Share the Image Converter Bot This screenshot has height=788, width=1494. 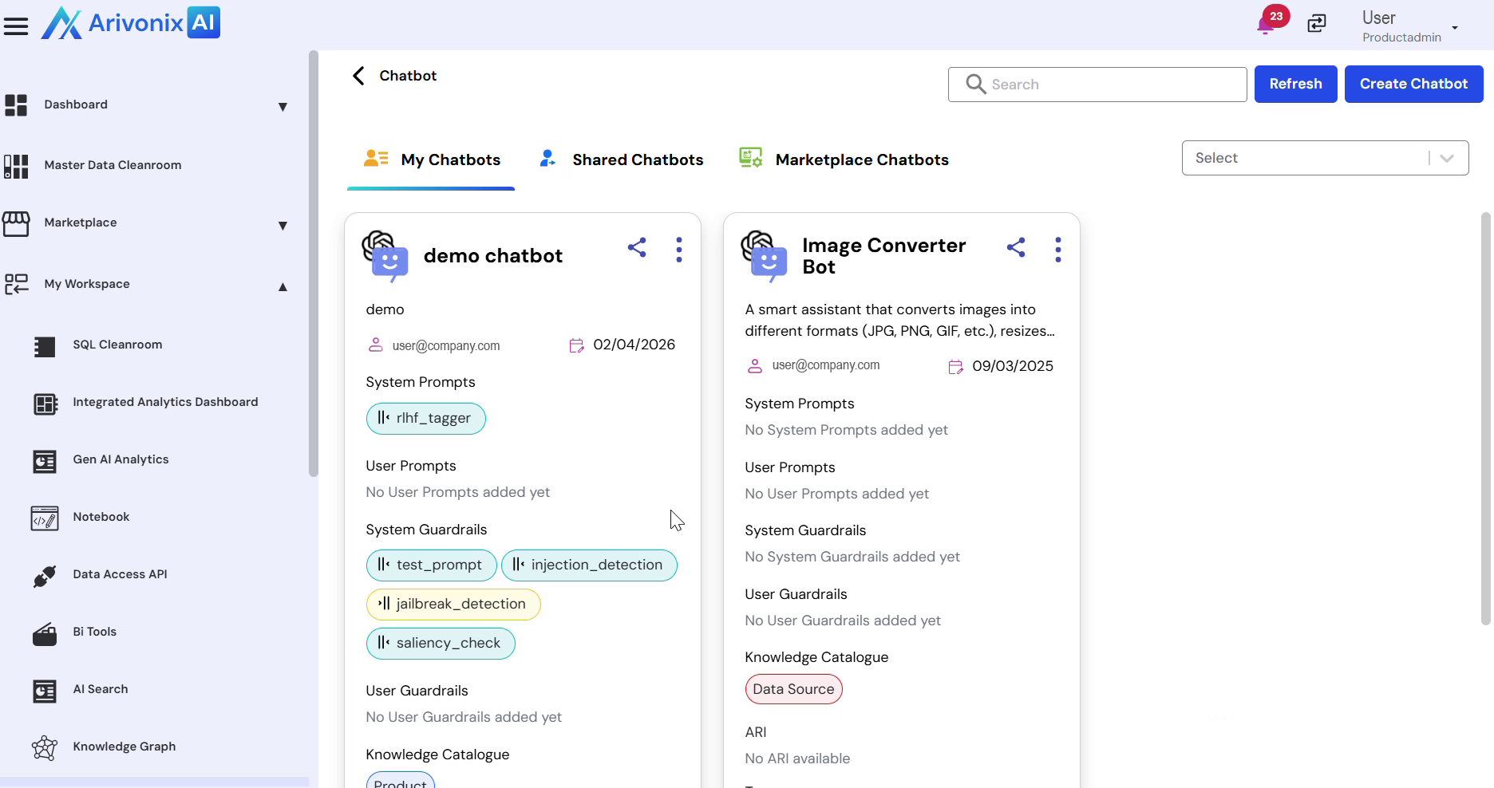(x=1016, y=248)
